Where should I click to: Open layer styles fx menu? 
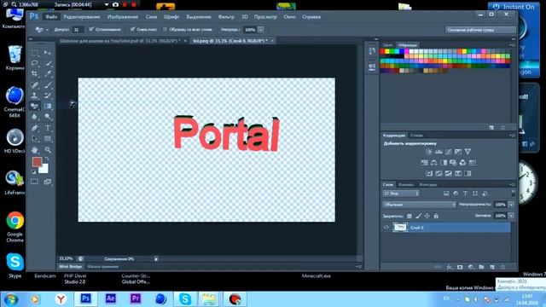450,267
